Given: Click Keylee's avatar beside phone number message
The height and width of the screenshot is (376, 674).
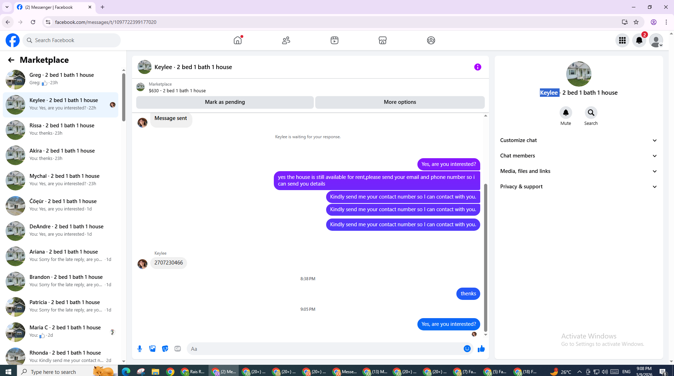Looking at the screenshot, I should [x=143, y=264].
